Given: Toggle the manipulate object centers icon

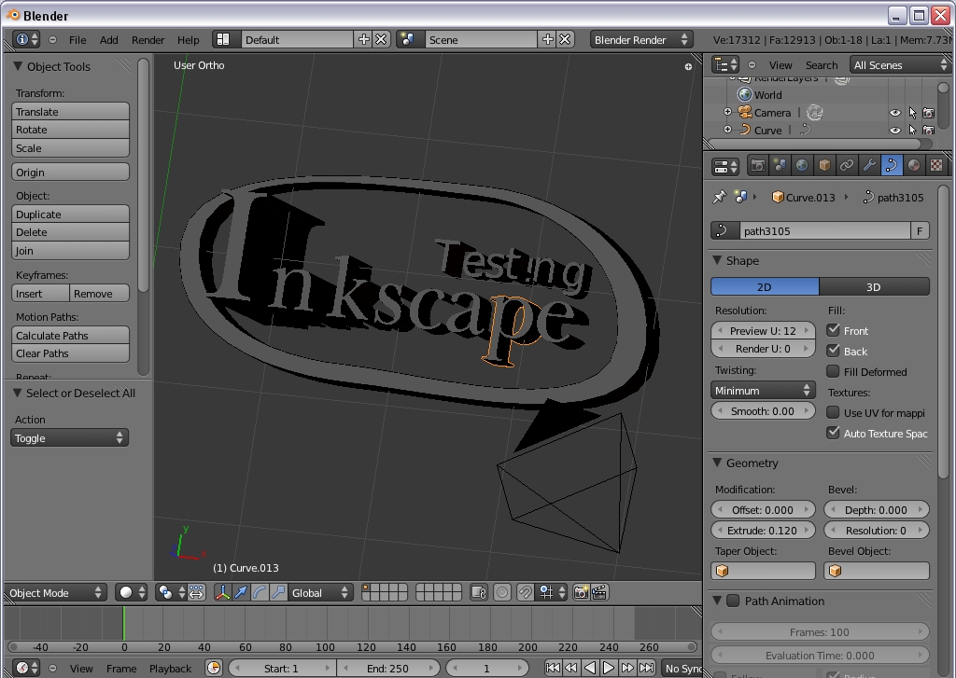Looking at the screenshot, I should pos(196,593).
